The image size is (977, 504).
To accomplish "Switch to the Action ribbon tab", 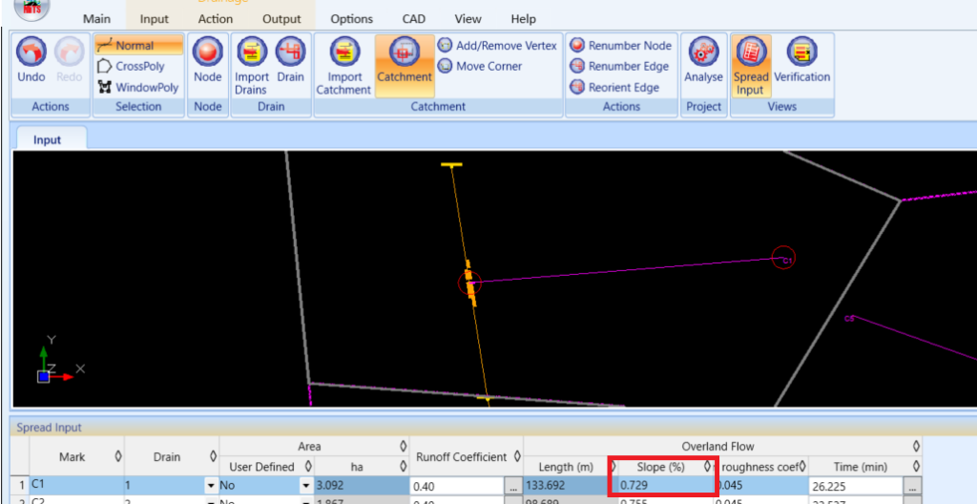I will click(x=216, y=19).
